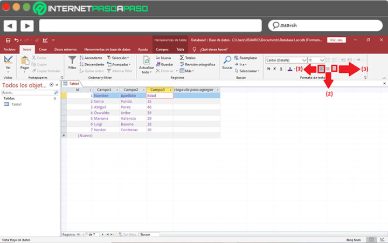Click the center alignment icon
Viewport: 388px width, 243px height.
(x=328, y=69)
